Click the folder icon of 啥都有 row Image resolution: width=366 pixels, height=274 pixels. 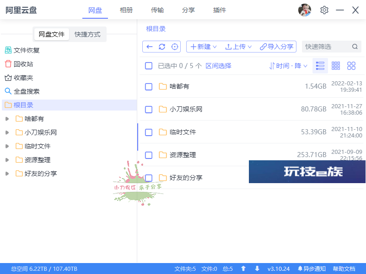pyautogui.click(x=163, y=86)
